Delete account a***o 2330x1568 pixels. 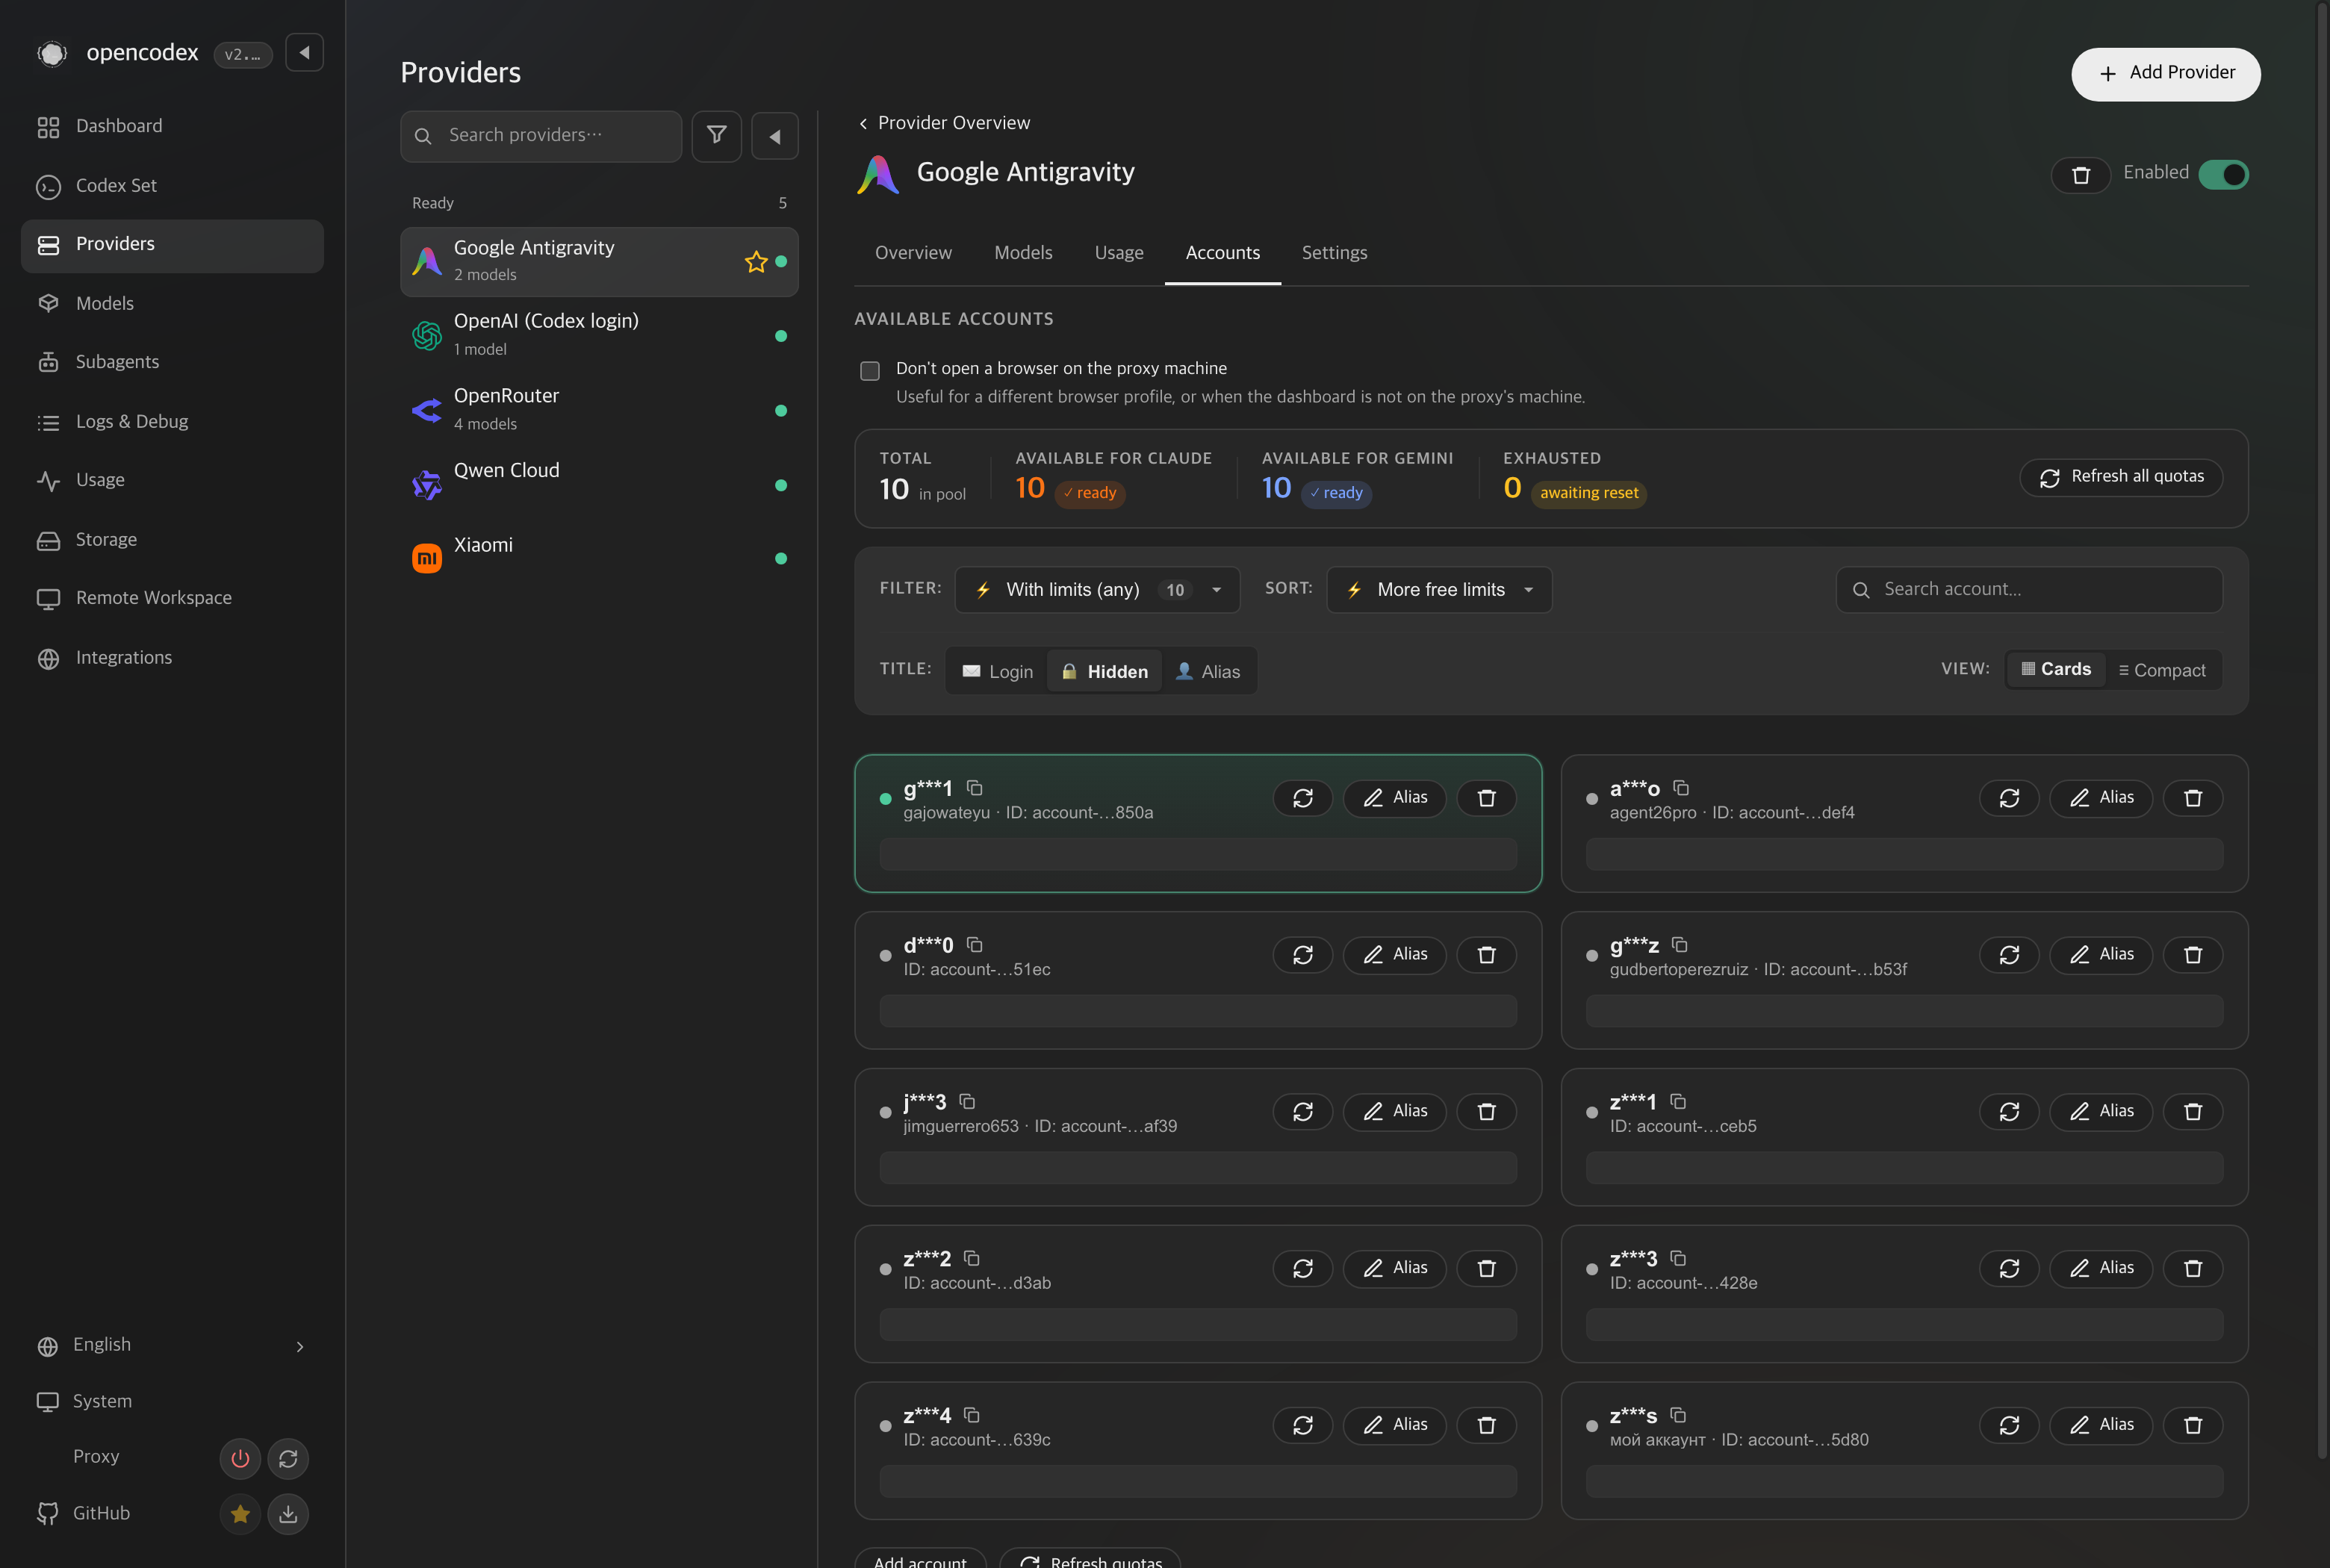pos(2193,798)
